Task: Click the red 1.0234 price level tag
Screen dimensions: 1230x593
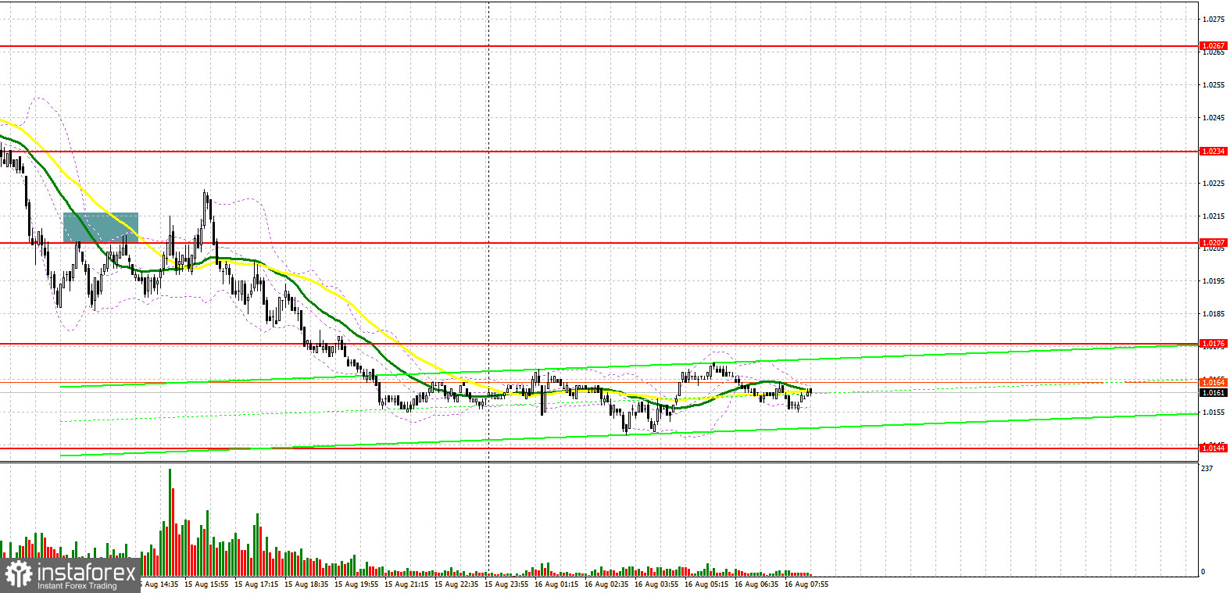Action: pos(1213,152)
